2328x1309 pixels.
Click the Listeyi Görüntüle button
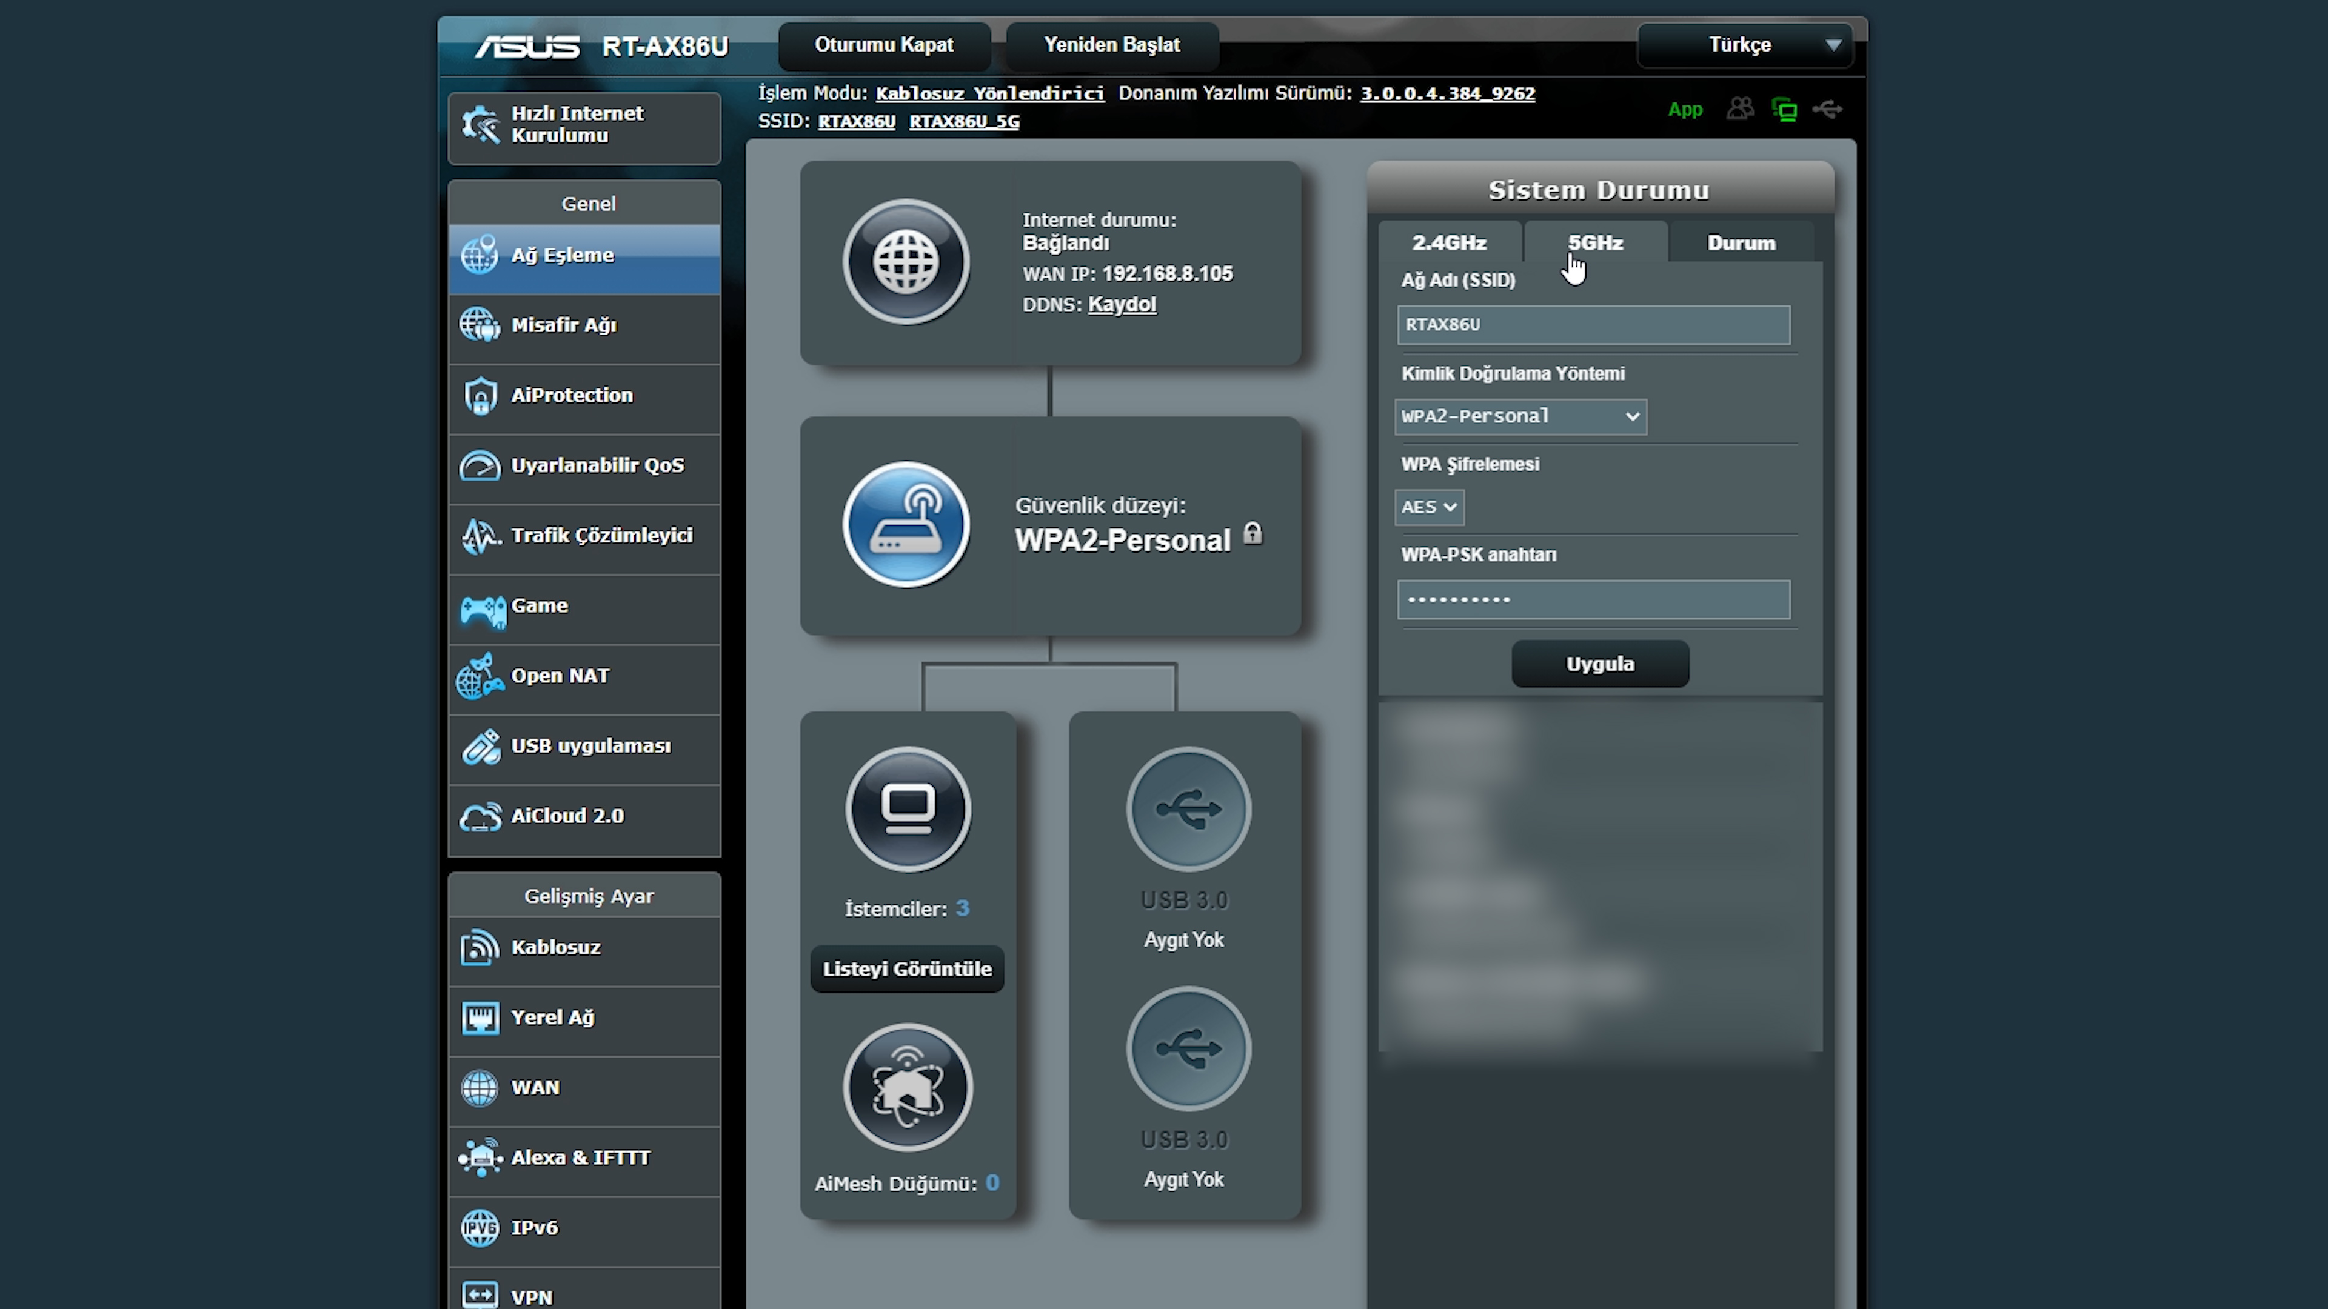[x=908, y=970]
